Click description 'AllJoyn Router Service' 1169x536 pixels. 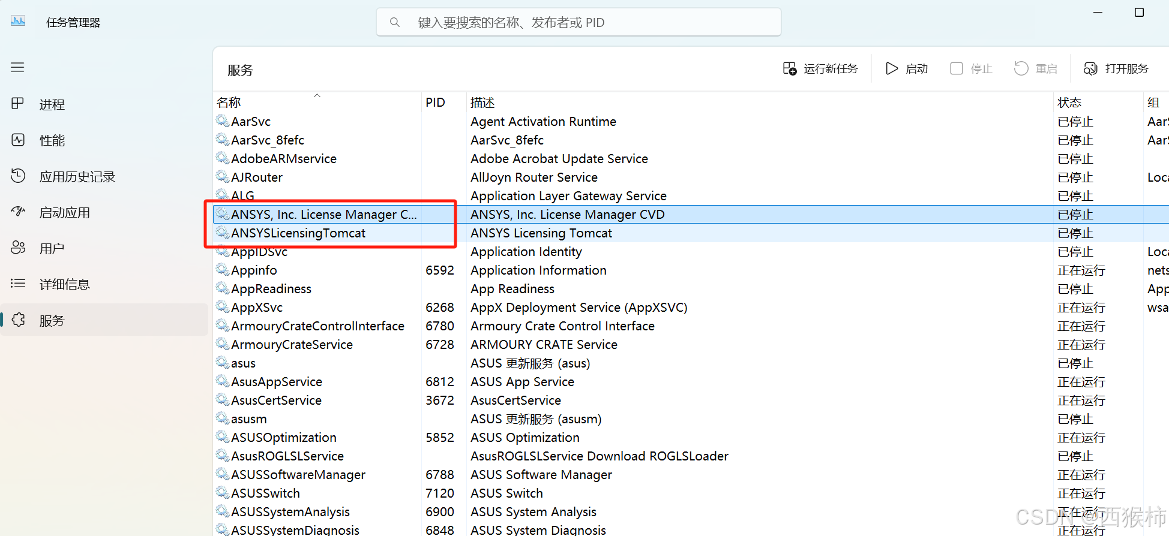(534, 177)
